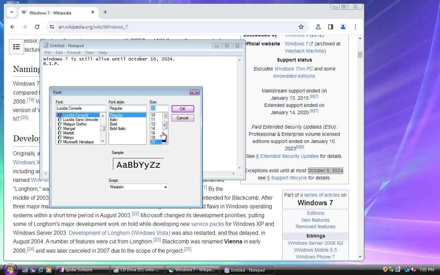Switch to CD Drive (D:) taskbar button
This screenshot has height=275, width=440.
[x=137, y=270]
